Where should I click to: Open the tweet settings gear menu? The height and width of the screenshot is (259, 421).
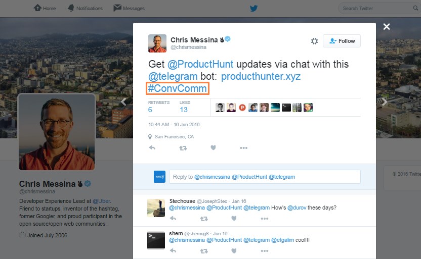click(314, 41)
